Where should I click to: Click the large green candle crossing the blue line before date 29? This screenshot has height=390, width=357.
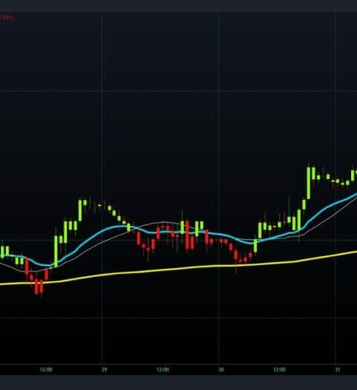[56, 251]
